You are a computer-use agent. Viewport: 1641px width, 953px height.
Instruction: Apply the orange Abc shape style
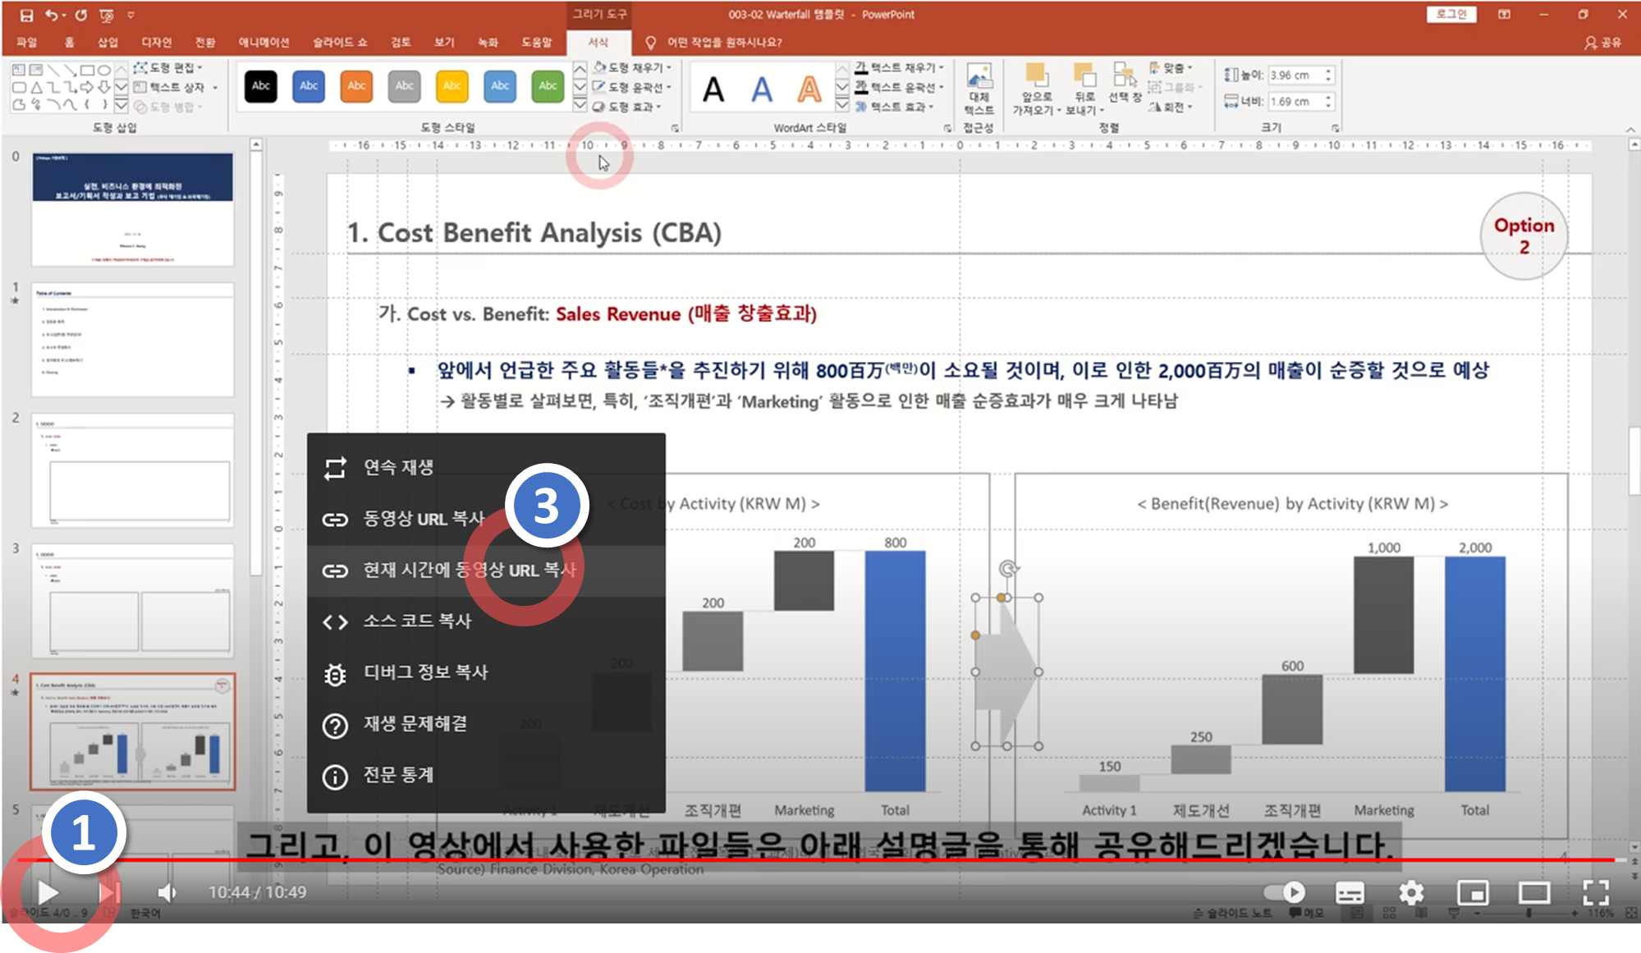356,85
